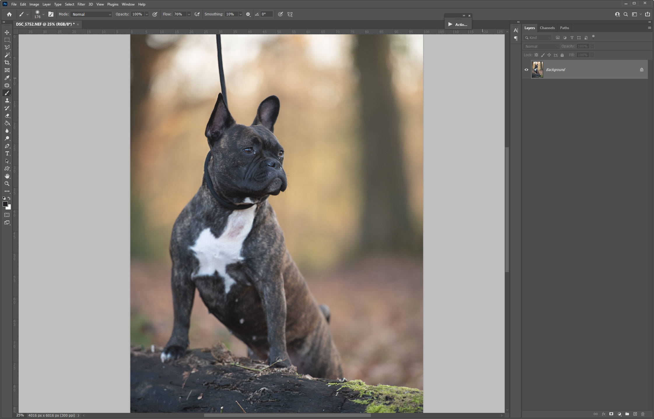Open smoothing options gear icon

click(248, 14)
